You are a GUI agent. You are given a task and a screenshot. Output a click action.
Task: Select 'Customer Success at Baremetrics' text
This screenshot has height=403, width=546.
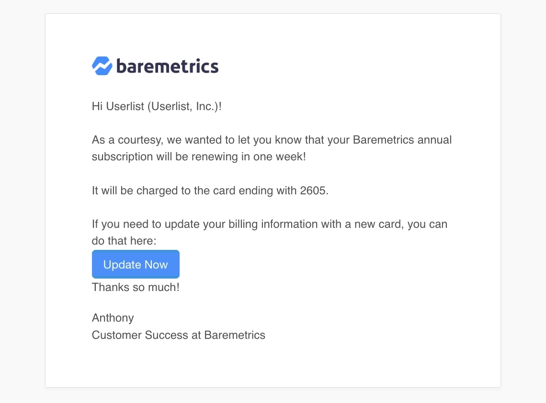point(178,335)
